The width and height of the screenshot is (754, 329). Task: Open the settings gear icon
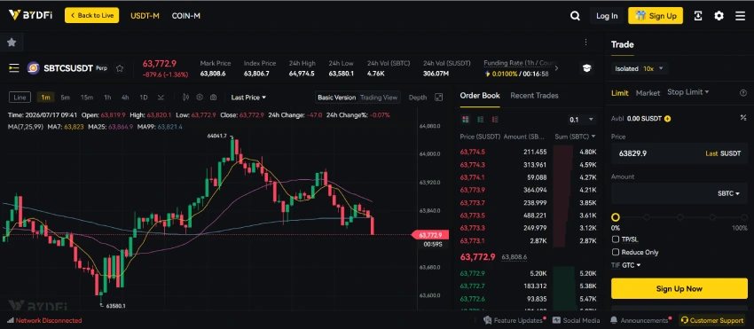pos(719,16)
